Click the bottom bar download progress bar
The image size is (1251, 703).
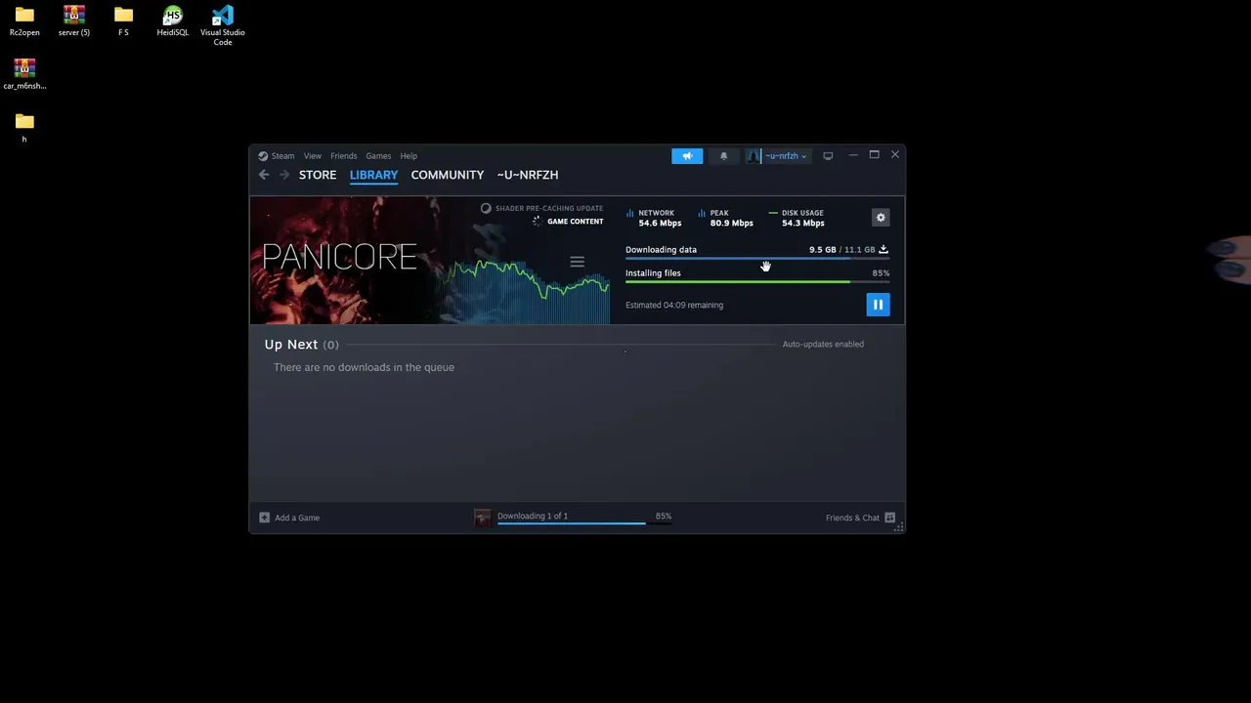pyautogui.click(x=584, y=524)
